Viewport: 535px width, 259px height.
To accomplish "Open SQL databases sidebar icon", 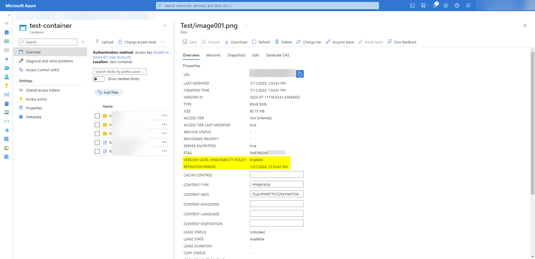I will tap(7, 103).
